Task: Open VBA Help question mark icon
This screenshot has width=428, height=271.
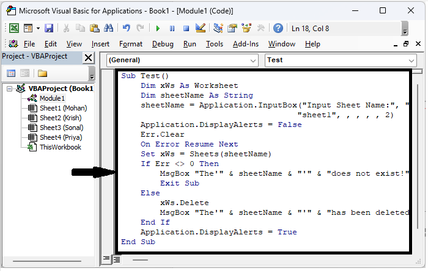Action: click(x=278, y=28)
